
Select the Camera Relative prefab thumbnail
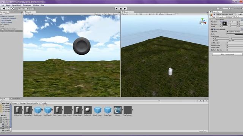tap(28, 110)
